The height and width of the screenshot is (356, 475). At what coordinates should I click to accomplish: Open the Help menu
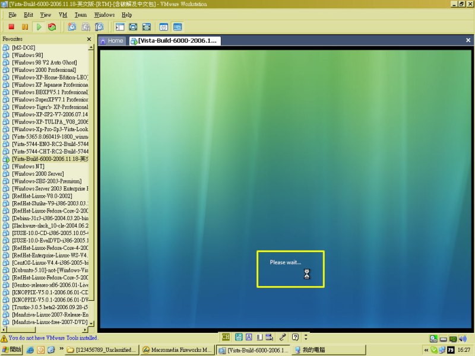[x=126, y=14]
